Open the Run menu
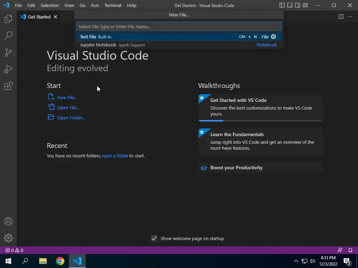This screenshot has width=358, height=268. (x=95, y=5)
